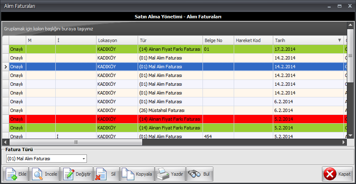Click Belge No cell '454'
356x184 pixels.
(218, 137)
